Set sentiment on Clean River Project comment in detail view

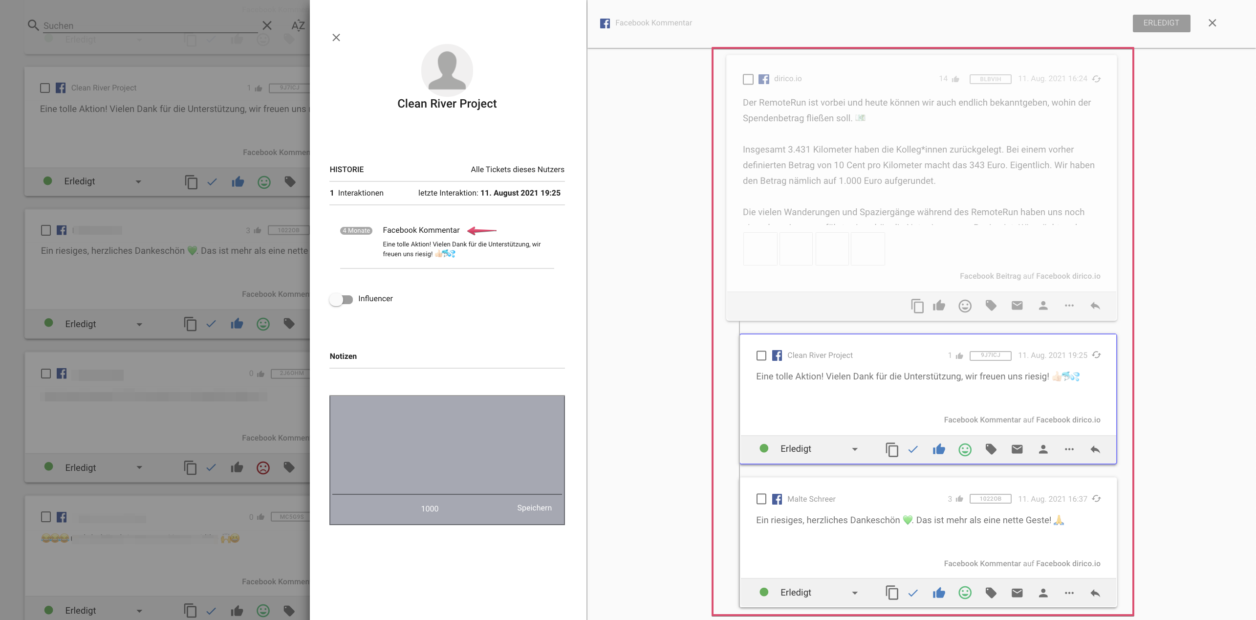[x=965, y=449]
